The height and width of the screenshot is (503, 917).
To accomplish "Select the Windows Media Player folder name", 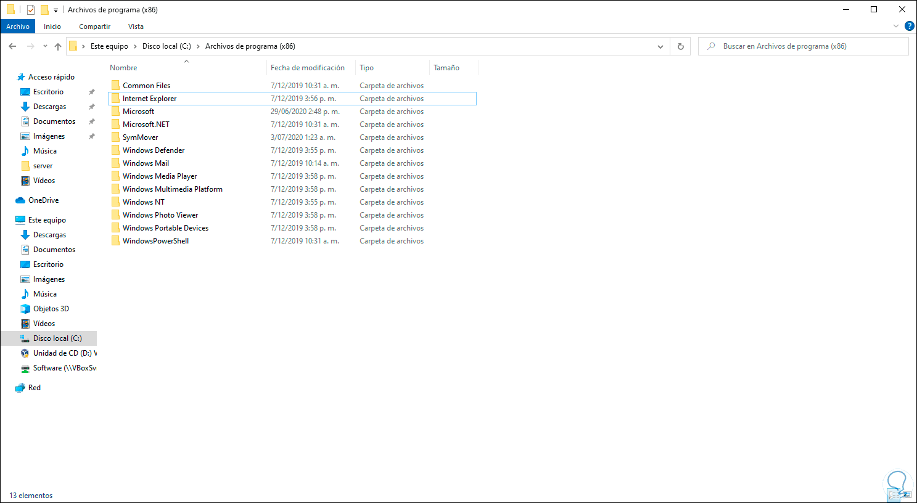I will pyautogui.click(x=160, y=176).
